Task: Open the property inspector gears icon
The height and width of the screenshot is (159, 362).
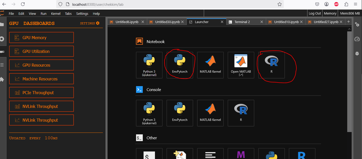Action: [357, 24]
